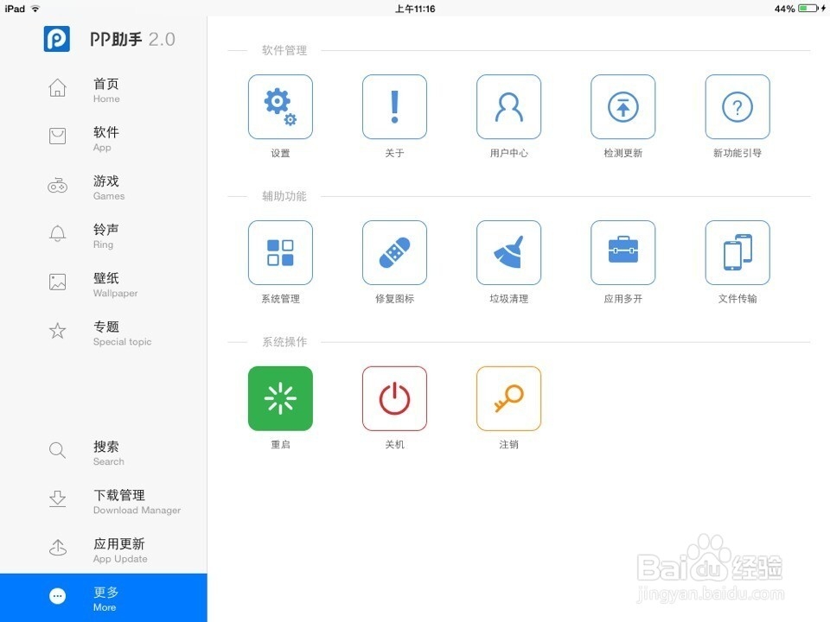Open 搜索 Search in sidebar

point(103,454)
